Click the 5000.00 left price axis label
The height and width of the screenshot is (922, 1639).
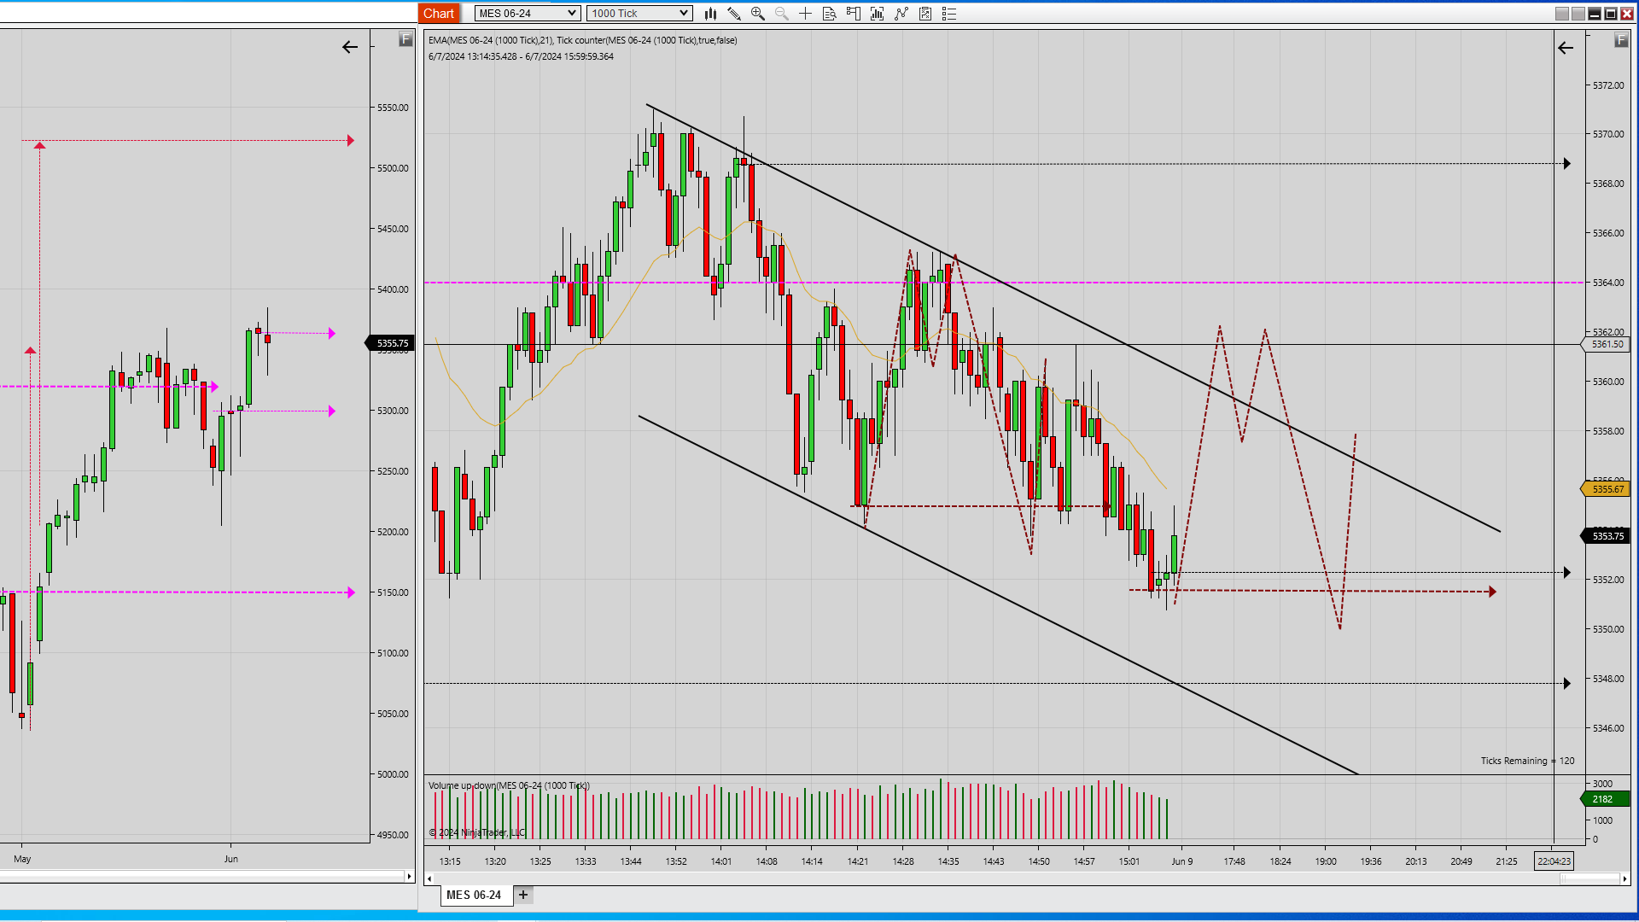click(393, 774)
